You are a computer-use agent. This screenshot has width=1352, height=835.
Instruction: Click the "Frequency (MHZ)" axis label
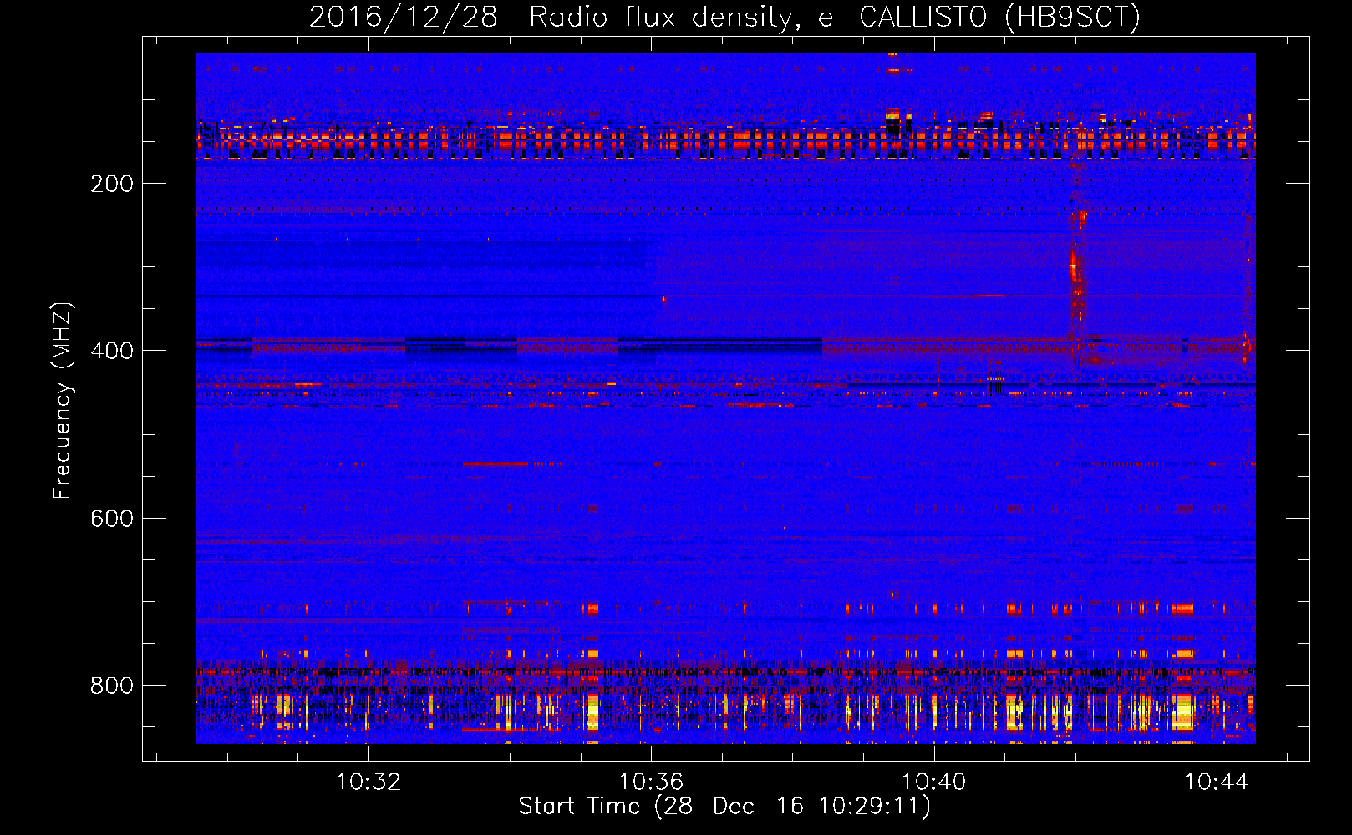pos(63,400)
